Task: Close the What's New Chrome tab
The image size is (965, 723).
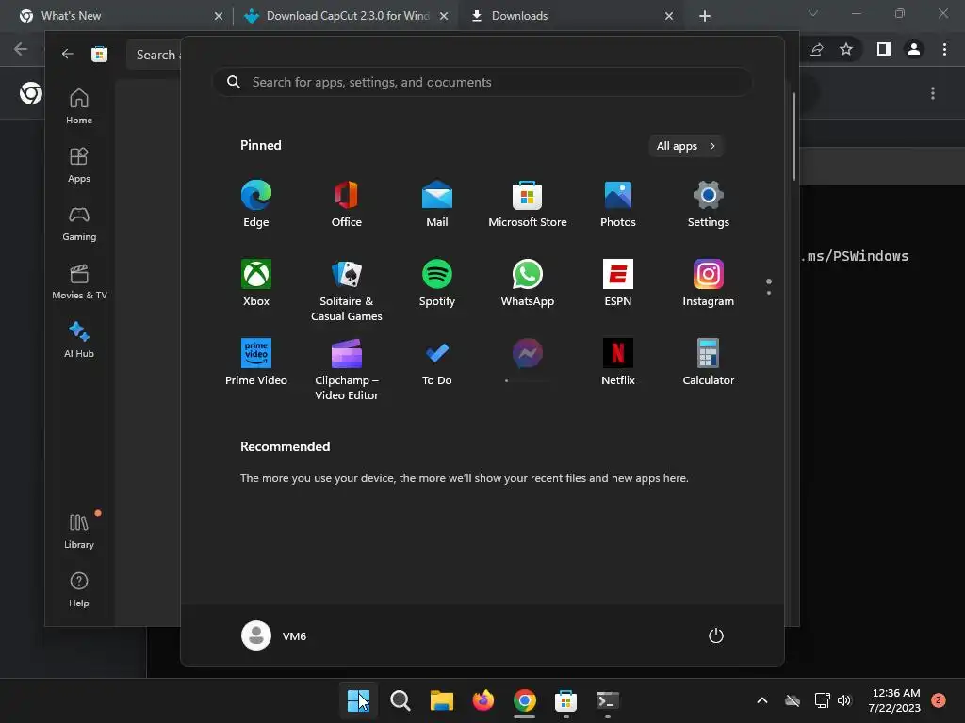Action: (x=219, y=16)
